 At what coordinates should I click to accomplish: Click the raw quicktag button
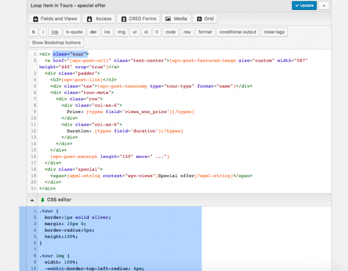click(187, 32)
